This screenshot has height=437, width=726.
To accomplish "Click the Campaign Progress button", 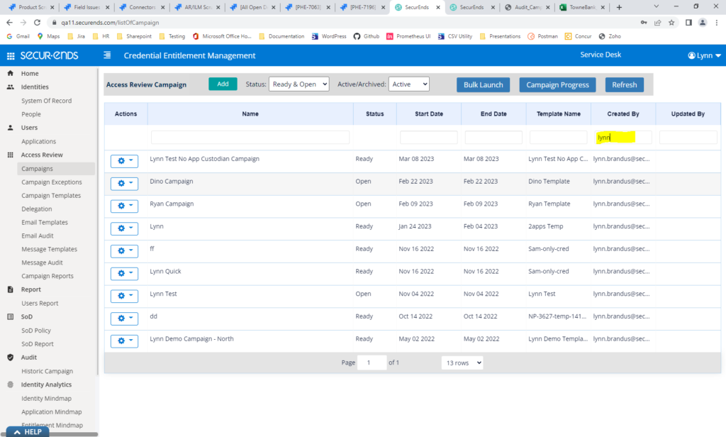I will [x=557, y=85].
